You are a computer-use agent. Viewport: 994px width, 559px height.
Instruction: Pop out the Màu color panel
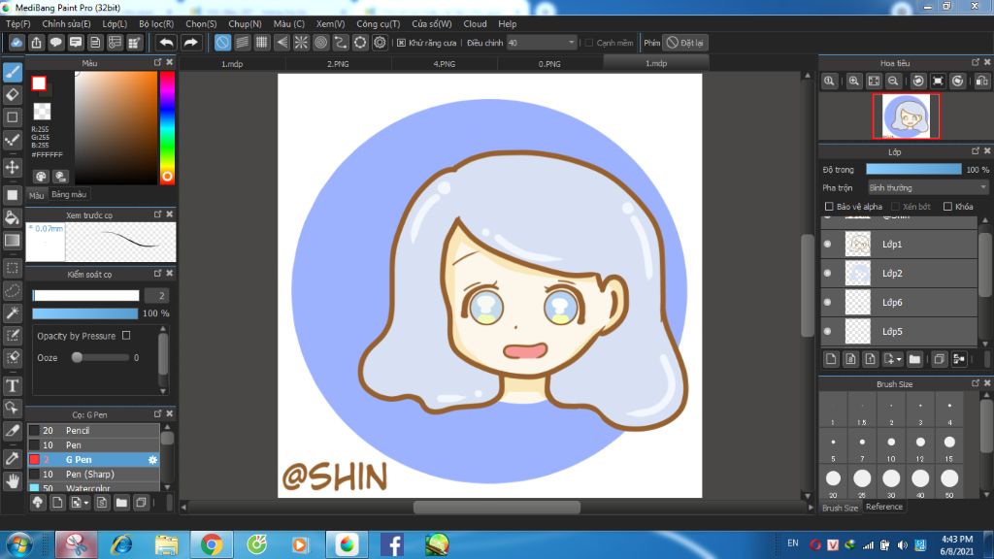158,62
